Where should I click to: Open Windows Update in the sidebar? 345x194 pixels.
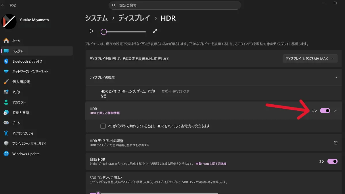[x=26, y=154]
